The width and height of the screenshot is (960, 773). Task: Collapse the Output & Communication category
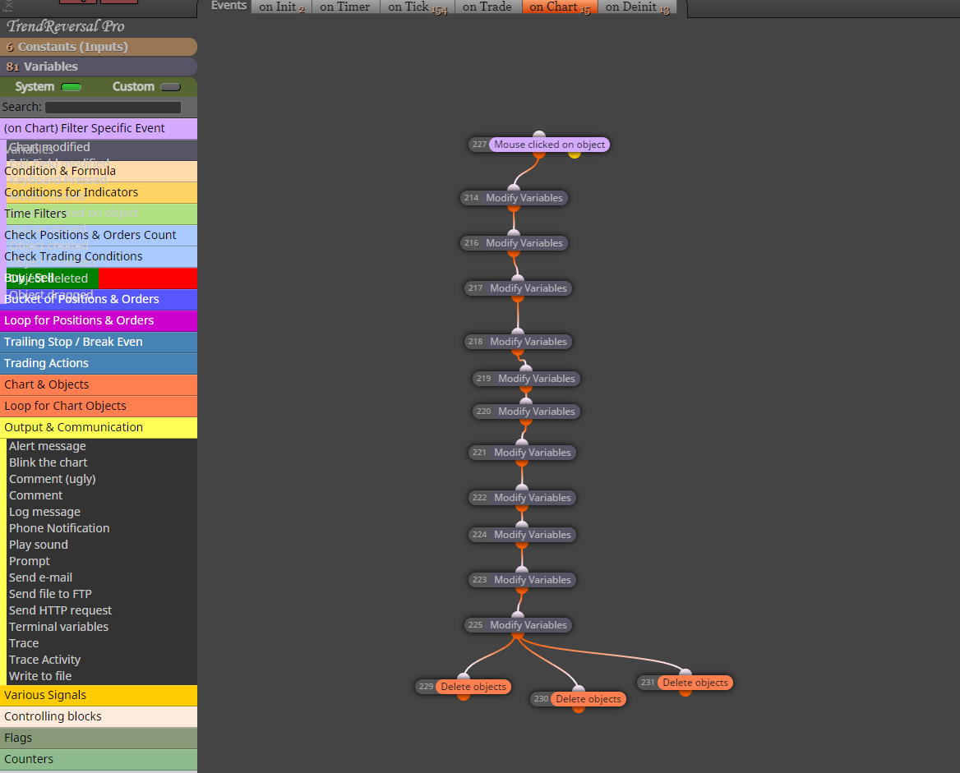click(x=99, y=427)
